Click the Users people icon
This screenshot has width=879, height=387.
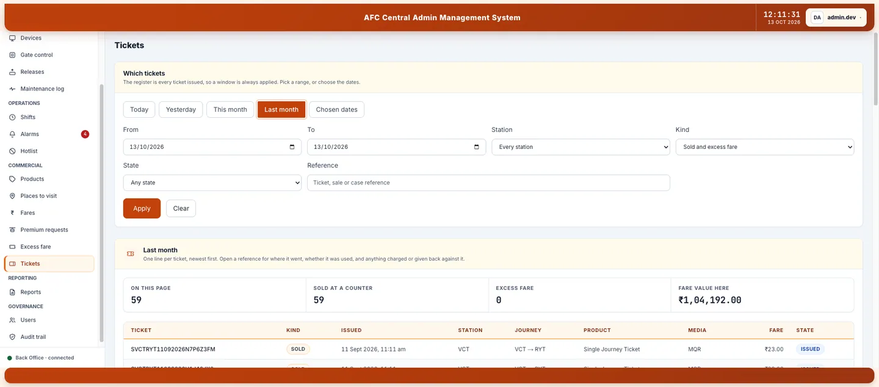(12, 320)
